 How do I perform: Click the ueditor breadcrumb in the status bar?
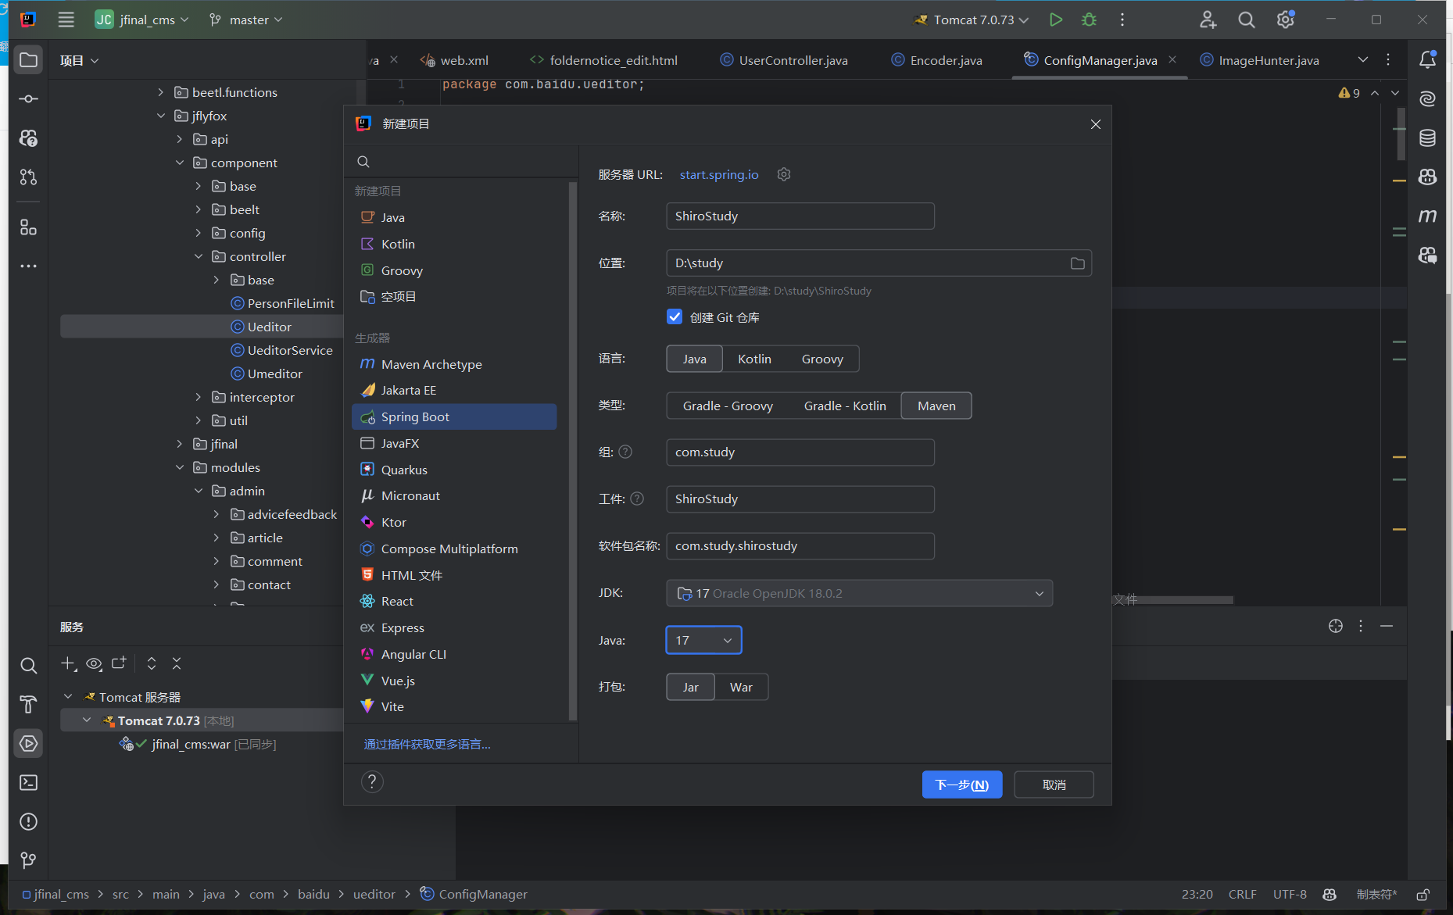click(x=374, y=894)
